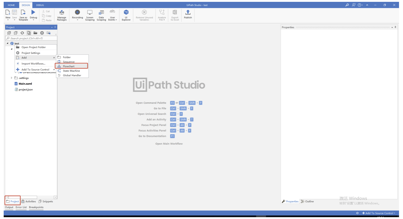Open the Breakpoints panel
The image size is (403, 219).
click(x=36, y=207)
